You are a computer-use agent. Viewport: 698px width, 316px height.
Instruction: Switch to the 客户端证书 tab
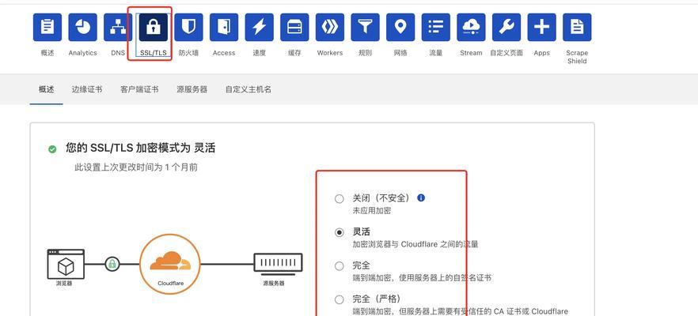139,89
